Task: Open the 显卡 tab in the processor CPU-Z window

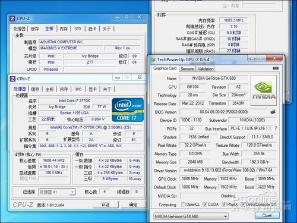Action: (92, 89)
